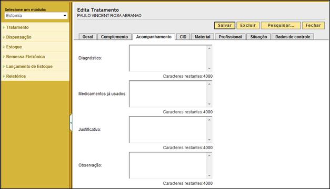Image resolution: width=330 pixels, height=189 pixels.
Task: Select the CID tab
Action: click(x=183, y=37)
